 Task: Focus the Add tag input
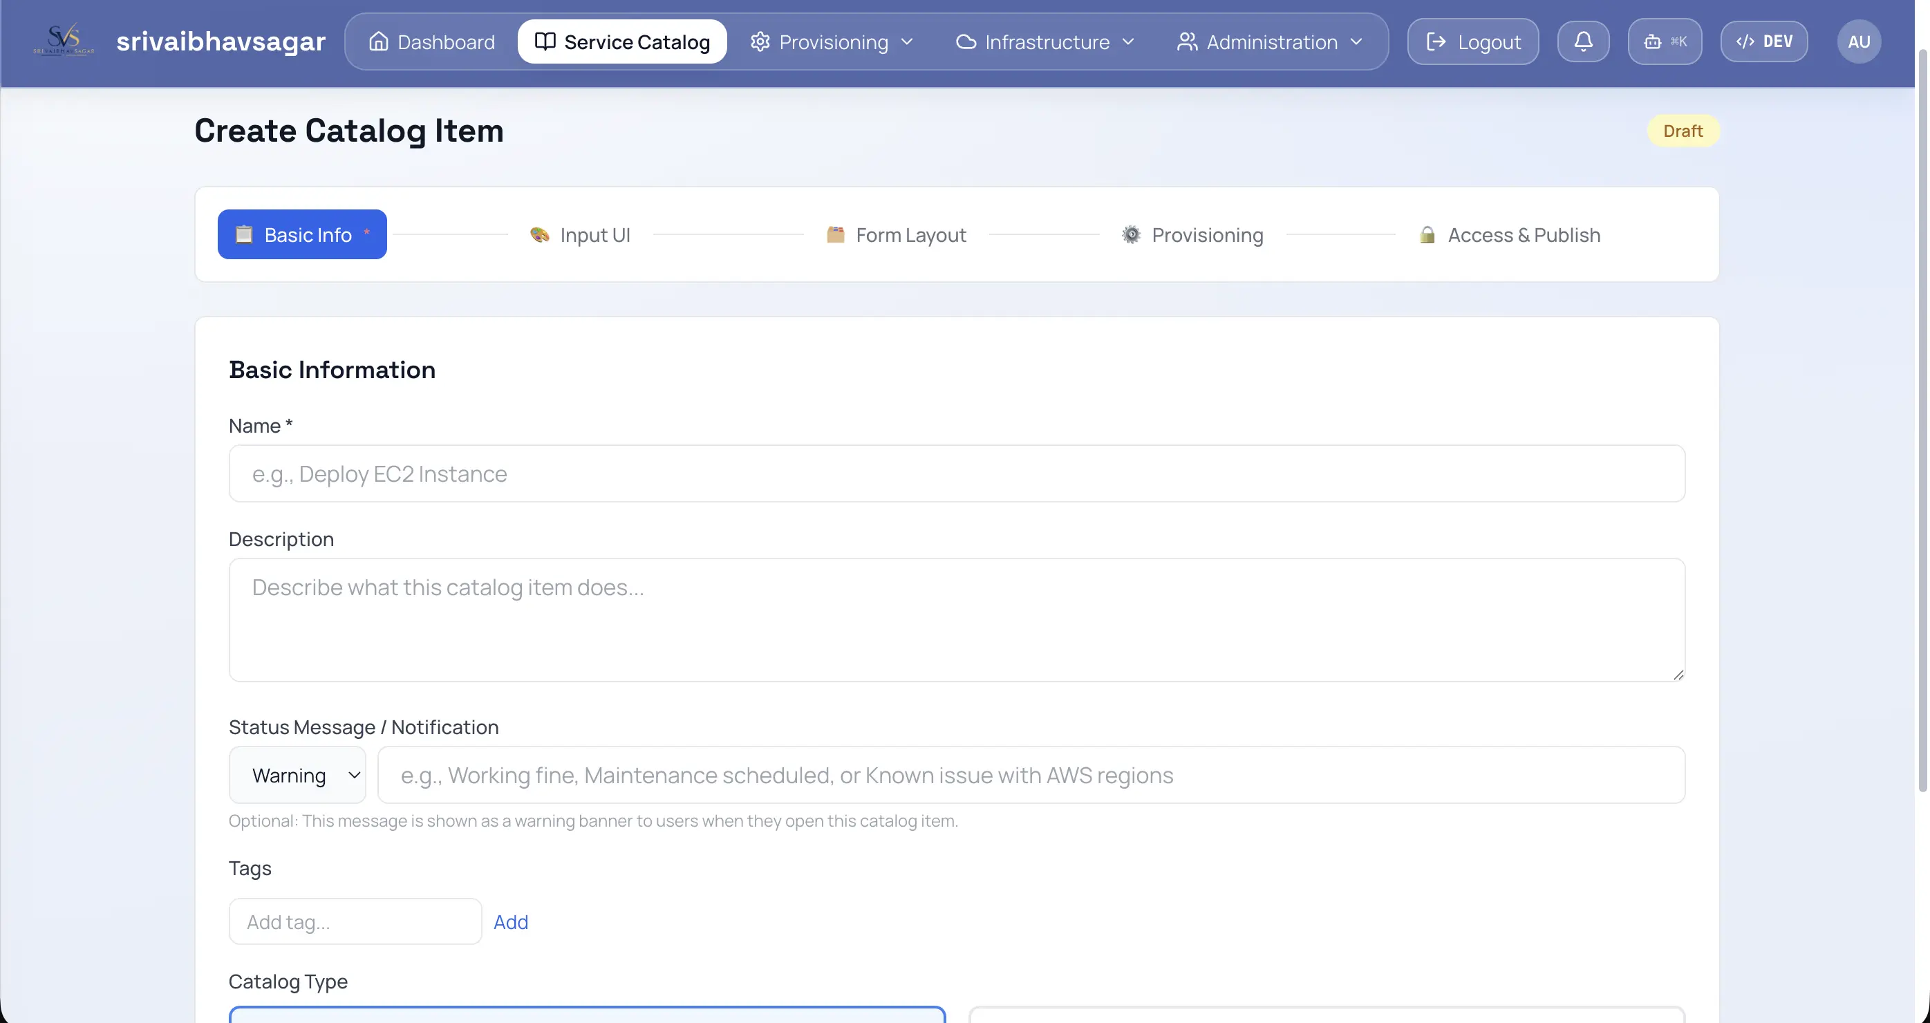(355, 921)
